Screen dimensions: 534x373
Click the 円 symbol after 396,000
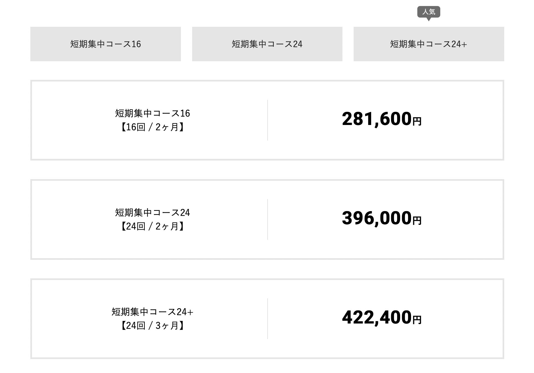417,220
